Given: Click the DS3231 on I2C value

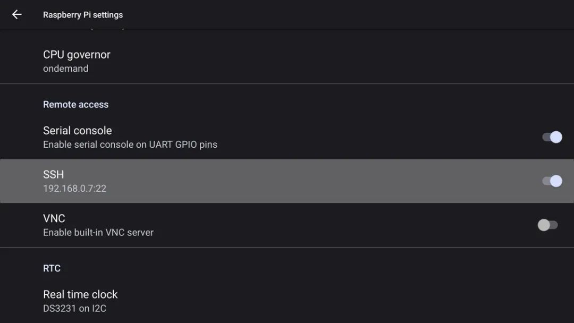Looking at the screenshot, I should point(75,308).
